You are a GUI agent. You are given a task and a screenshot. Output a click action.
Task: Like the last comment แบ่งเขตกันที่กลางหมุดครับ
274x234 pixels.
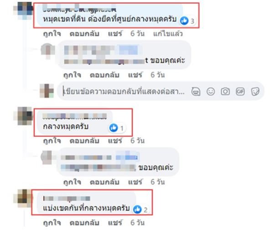(x=52, y=223)
